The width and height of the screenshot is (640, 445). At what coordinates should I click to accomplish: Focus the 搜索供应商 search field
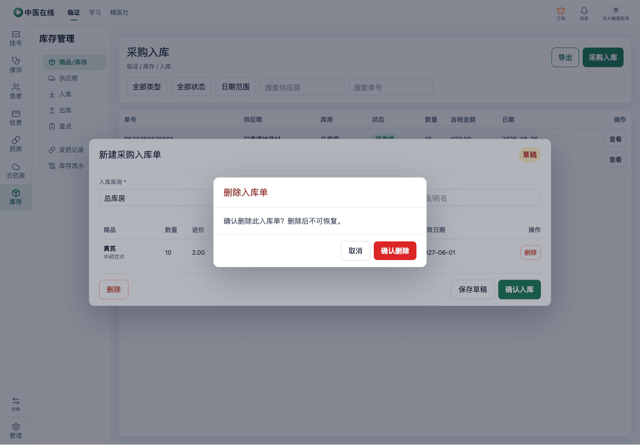click(302, 87)
